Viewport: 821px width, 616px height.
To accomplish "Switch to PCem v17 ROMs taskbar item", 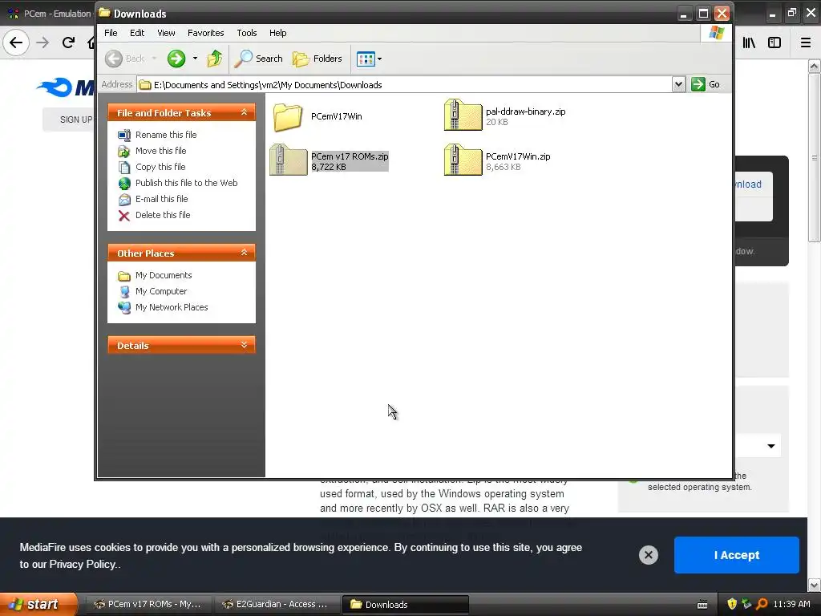I will click(148, 605).
